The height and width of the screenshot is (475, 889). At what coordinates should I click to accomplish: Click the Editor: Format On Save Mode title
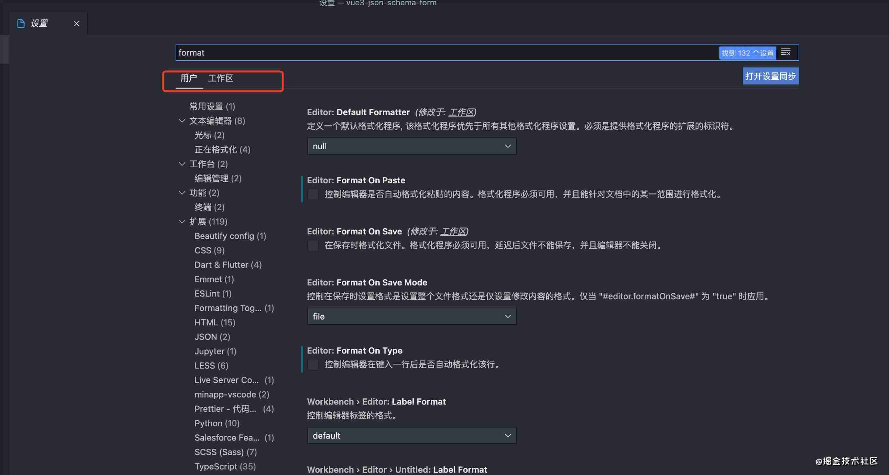[367, 282]
